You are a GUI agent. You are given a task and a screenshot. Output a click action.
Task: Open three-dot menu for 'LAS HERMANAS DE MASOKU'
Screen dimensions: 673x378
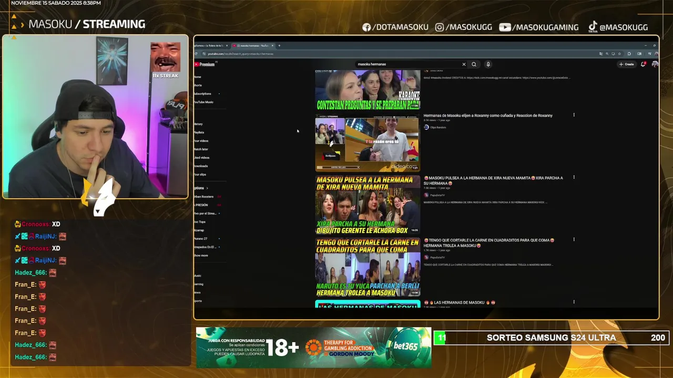coord(574,302)
